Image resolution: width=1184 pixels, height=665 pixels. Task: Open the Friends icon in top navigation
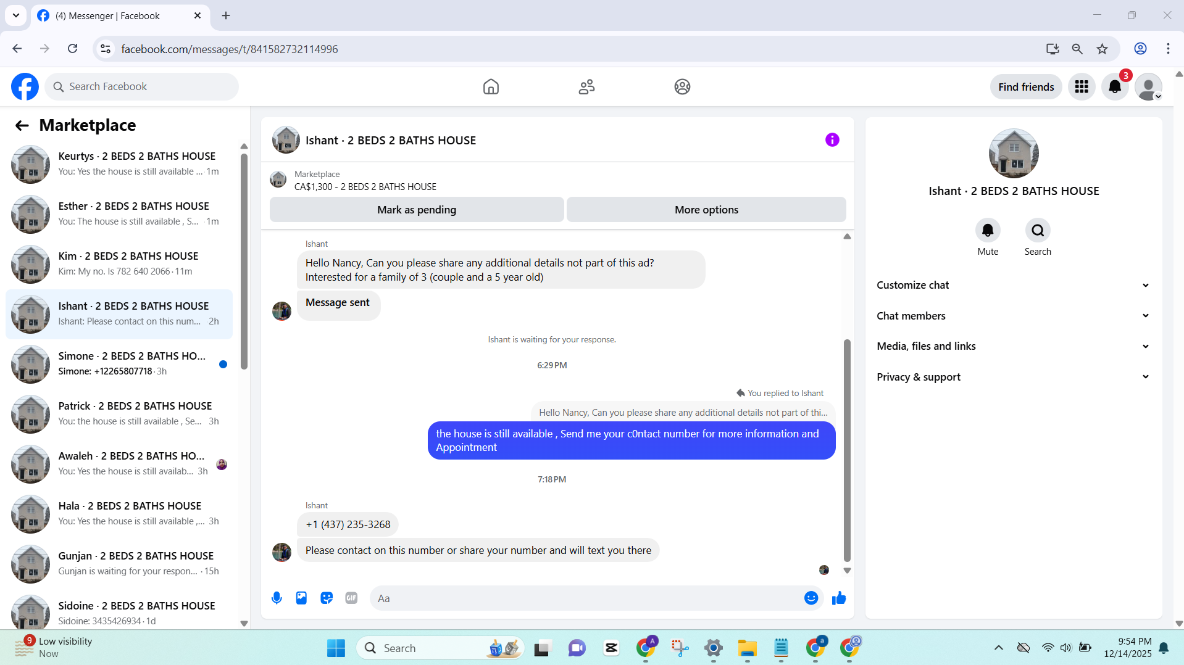pyautogui.click(x=586, y=86)
